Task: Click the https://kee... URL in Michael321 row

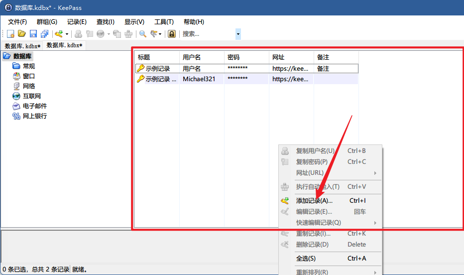Action: (290, 79)
